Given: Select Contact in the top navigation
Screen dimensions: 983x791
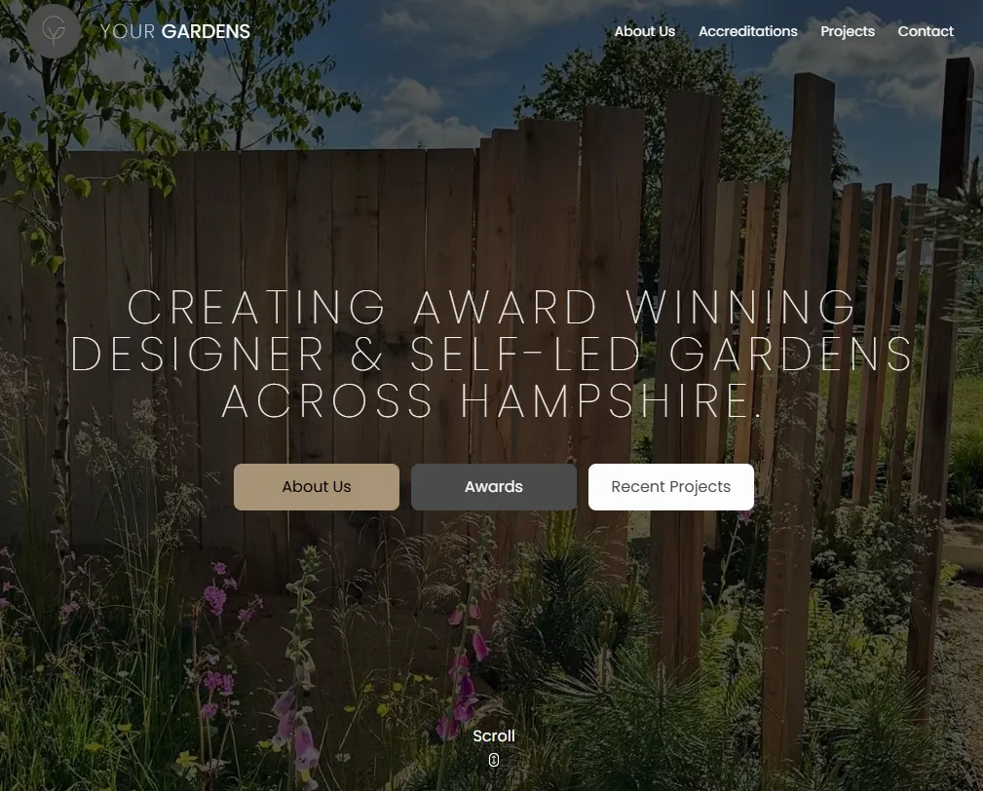Looking at the screenshot, I should coord(926,31).
